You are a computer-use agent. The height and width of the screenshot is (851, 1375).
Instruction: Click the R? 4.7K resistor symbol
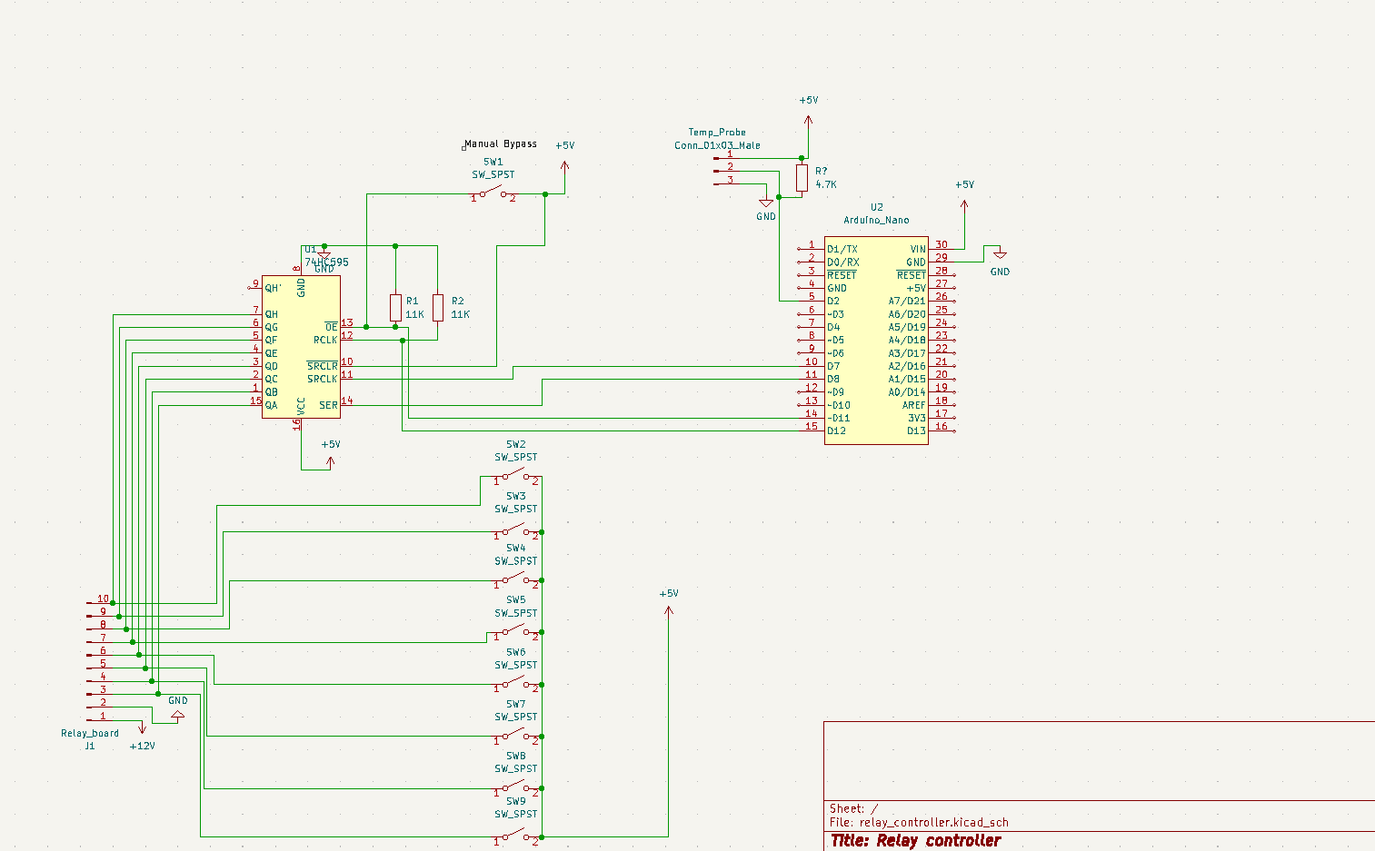tap(802, 177)
